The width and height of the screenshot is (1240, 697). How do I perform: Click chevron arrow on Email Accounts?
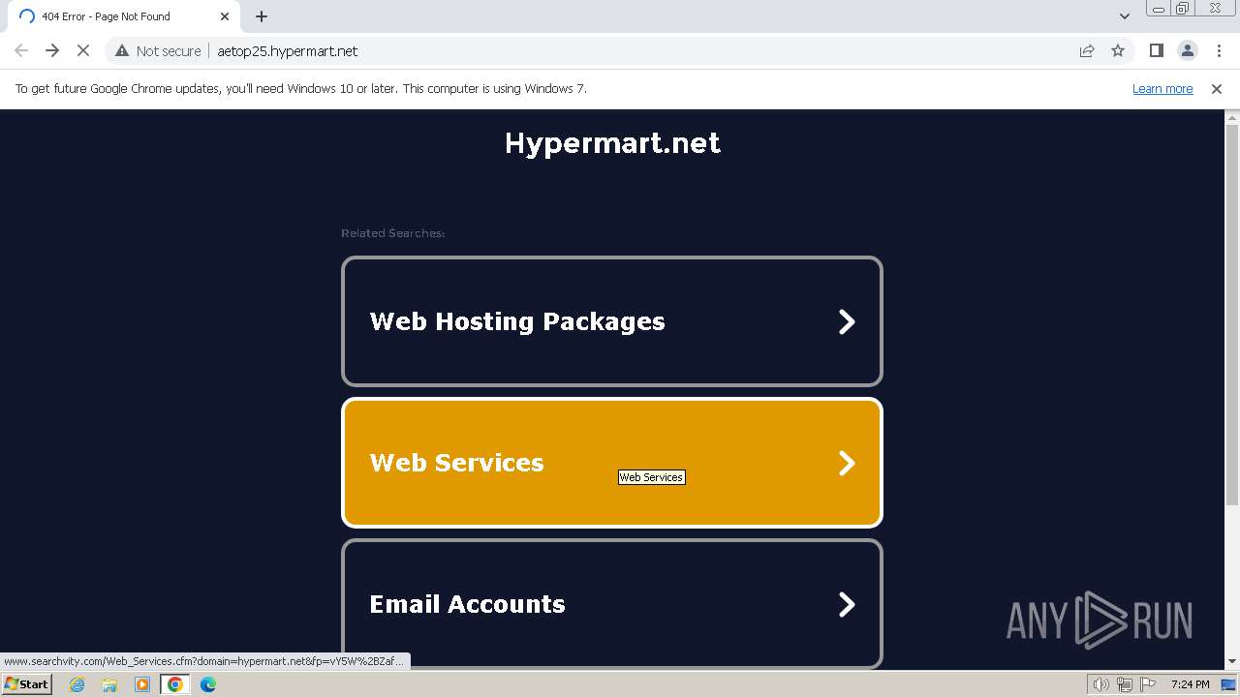(x=847, y=604)
